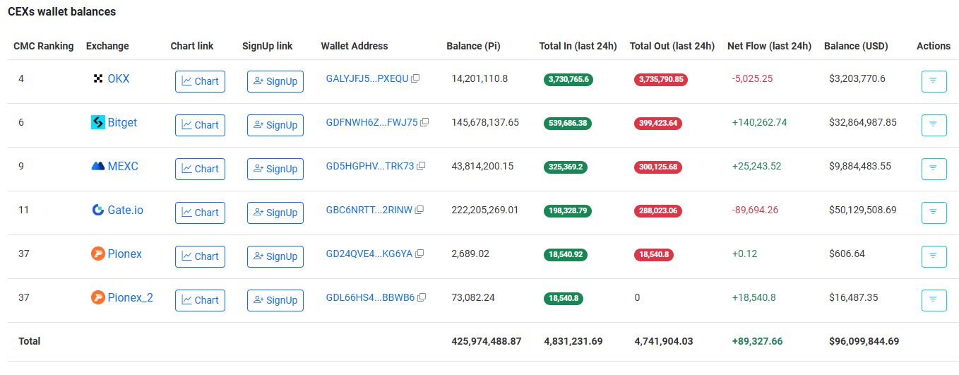Open the actions filter for Gate.io row
Viewport: 959px width, 375px height.
934,213
